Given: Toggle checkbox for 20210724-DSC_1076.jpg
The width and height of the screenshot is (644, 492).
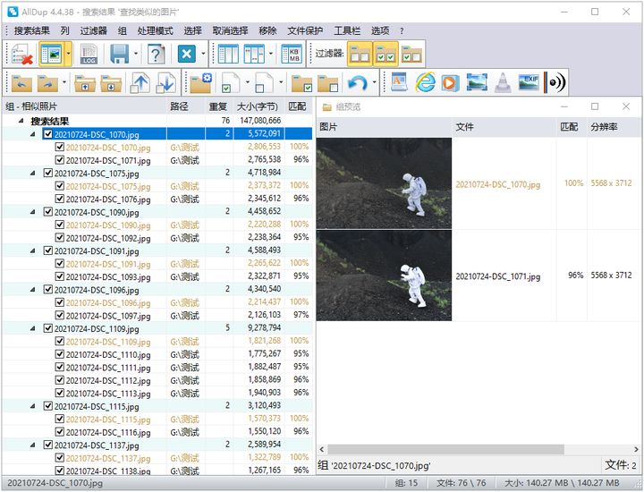Looking at the screenshot, I should 60,199.
